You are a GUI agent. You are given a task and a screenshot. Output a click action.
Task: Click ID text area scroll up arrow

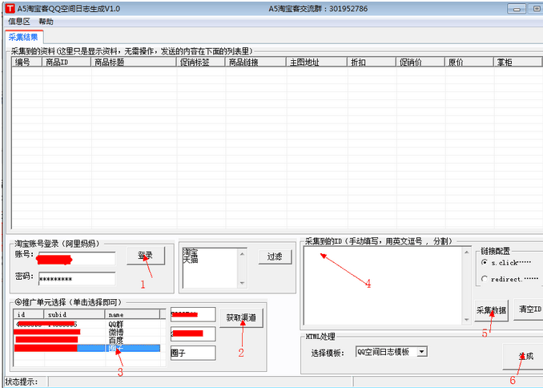[466, 252]
